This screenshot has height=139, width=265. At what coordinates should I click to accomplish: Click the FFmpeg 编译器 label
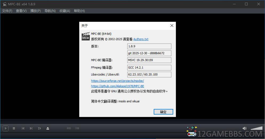coord(102,68)
